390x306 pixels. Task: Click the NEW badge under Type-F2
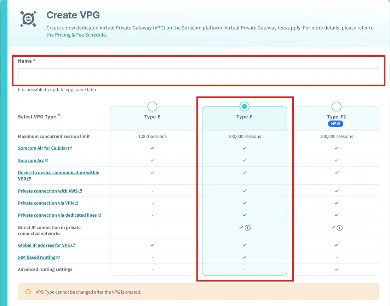[335, 124]
